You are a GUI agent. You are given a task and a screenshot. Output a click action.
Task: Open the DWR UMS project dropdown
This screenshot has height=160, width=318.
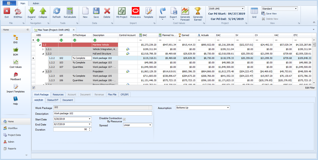pyautogui.click(x=243, y=9)
